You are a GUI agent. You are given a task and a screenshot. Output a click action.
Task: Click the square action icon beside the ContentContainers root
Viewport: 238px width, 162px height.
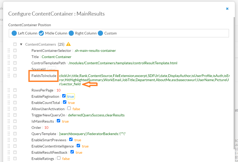(x=15, y=44)
